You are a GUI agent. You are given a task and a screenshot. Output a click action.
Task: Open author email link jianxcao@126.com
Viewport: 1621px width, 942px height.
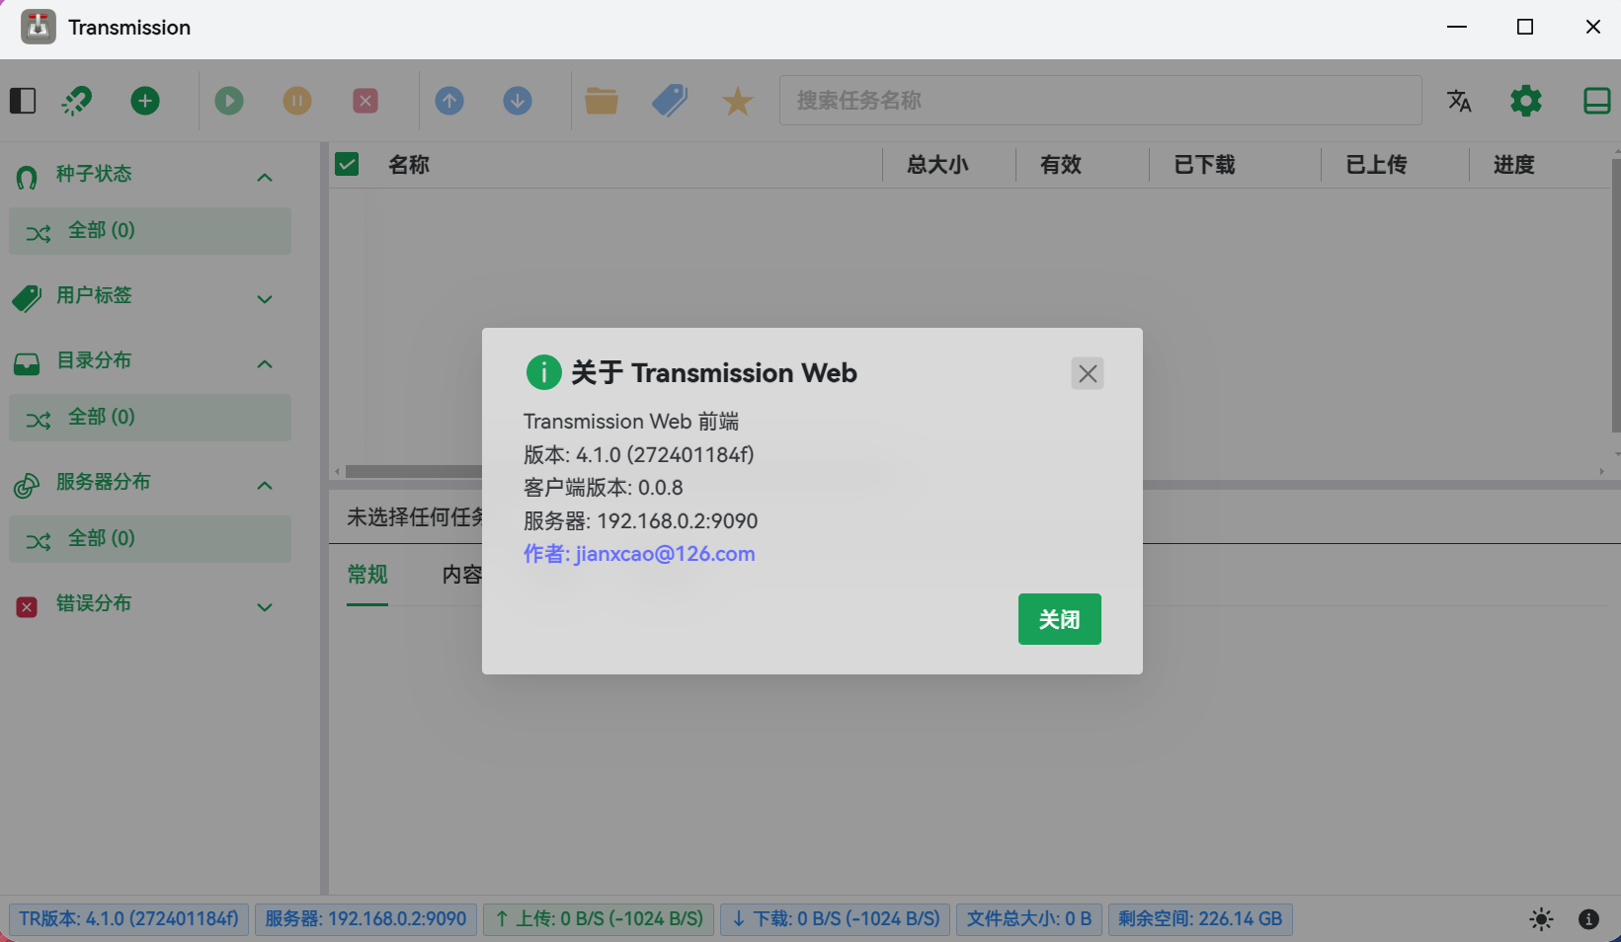tap(639, 554)
